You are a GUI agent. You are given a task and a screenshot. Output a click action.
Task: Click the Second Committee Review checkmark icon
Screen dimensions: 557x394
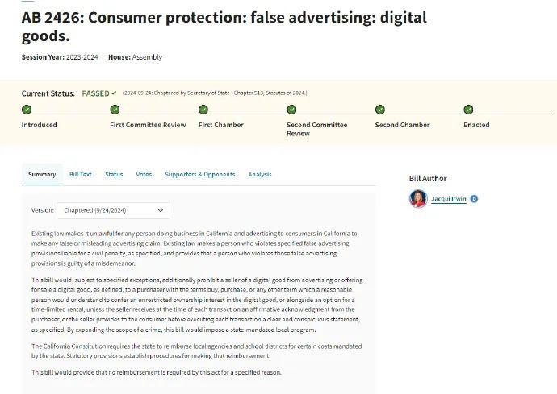click(x=291, y=110)
